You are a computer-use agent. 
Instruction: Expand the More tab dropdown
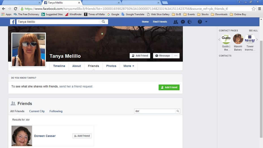point(129,66)
